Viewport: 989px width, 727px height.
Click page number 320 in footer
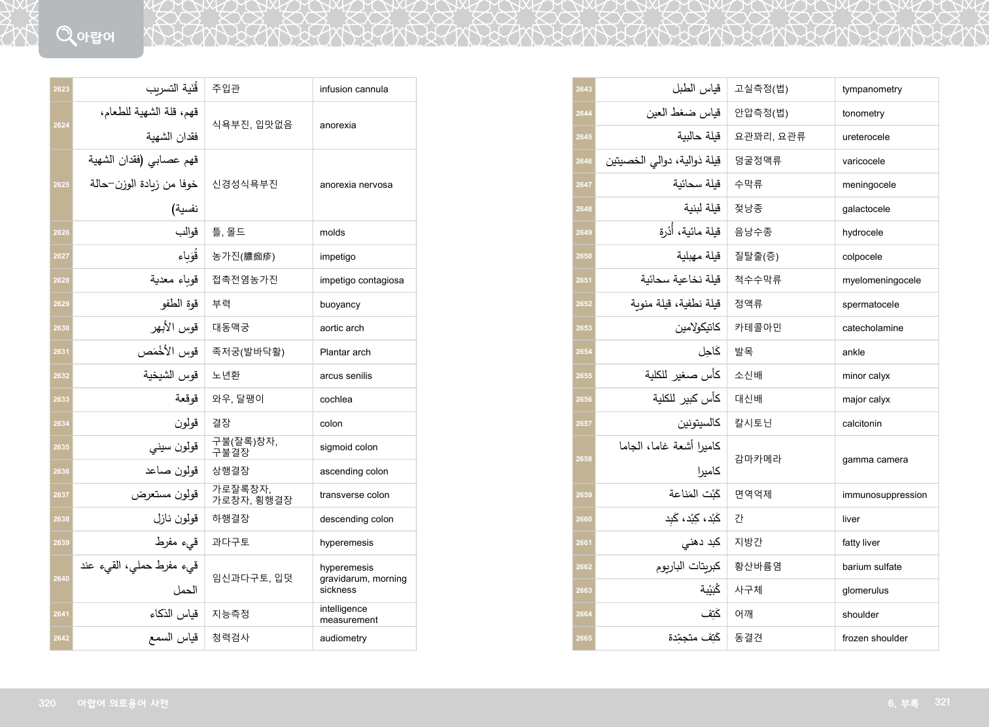coord(47,703)
